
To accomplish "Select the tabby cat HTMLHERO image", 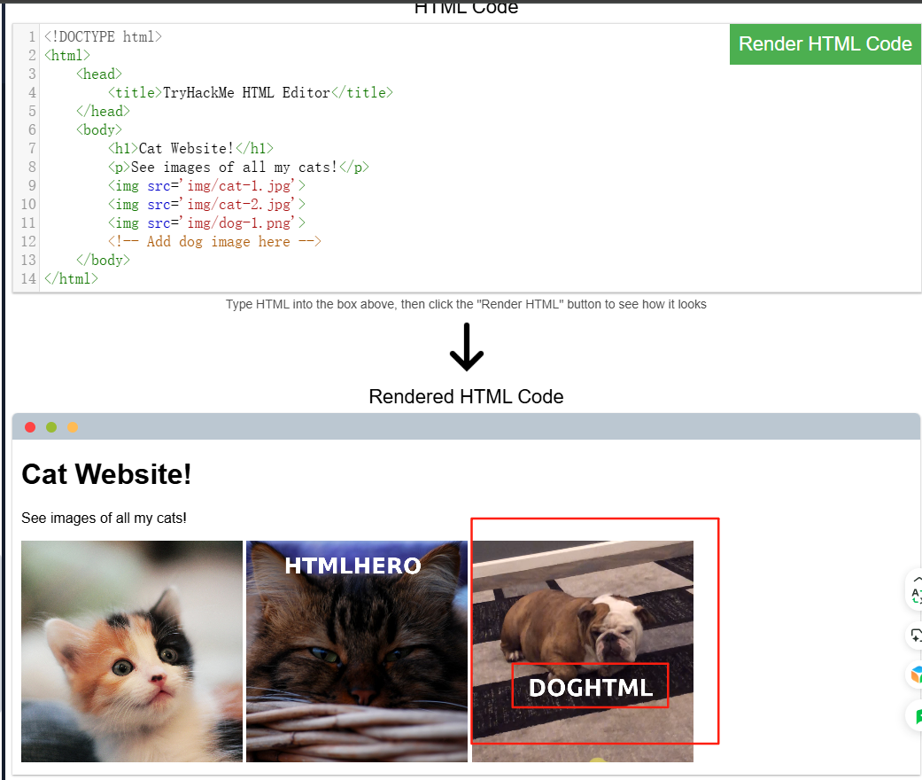I will 357,651.
